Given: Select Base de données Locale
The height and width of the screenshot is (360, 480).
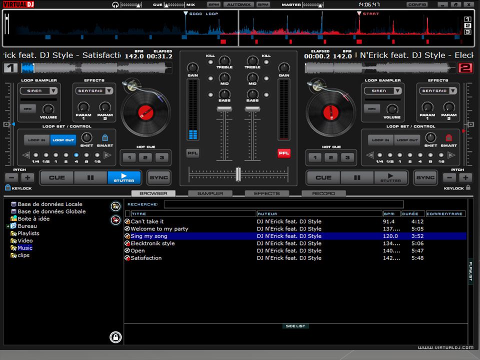Looking at the screenshot, I should pos(49,204).
